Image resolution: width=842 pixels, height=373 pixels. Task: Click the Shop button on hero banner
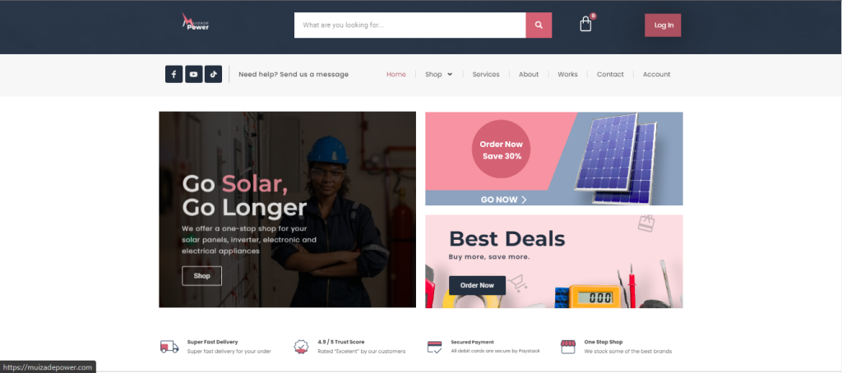click(202, 276)
